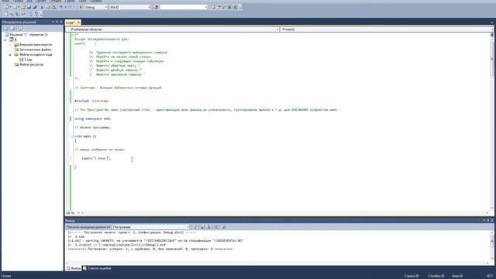The image size is (496, 279).
Task: Toggle auto-hide pin of the Output panel
Action: (x=488, y=220)
